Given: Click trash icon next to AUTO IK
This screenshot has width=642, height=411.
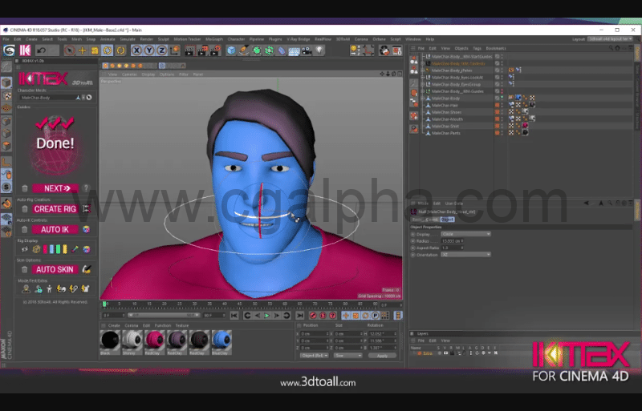Looking at the screenshot, I should (25, 229).
